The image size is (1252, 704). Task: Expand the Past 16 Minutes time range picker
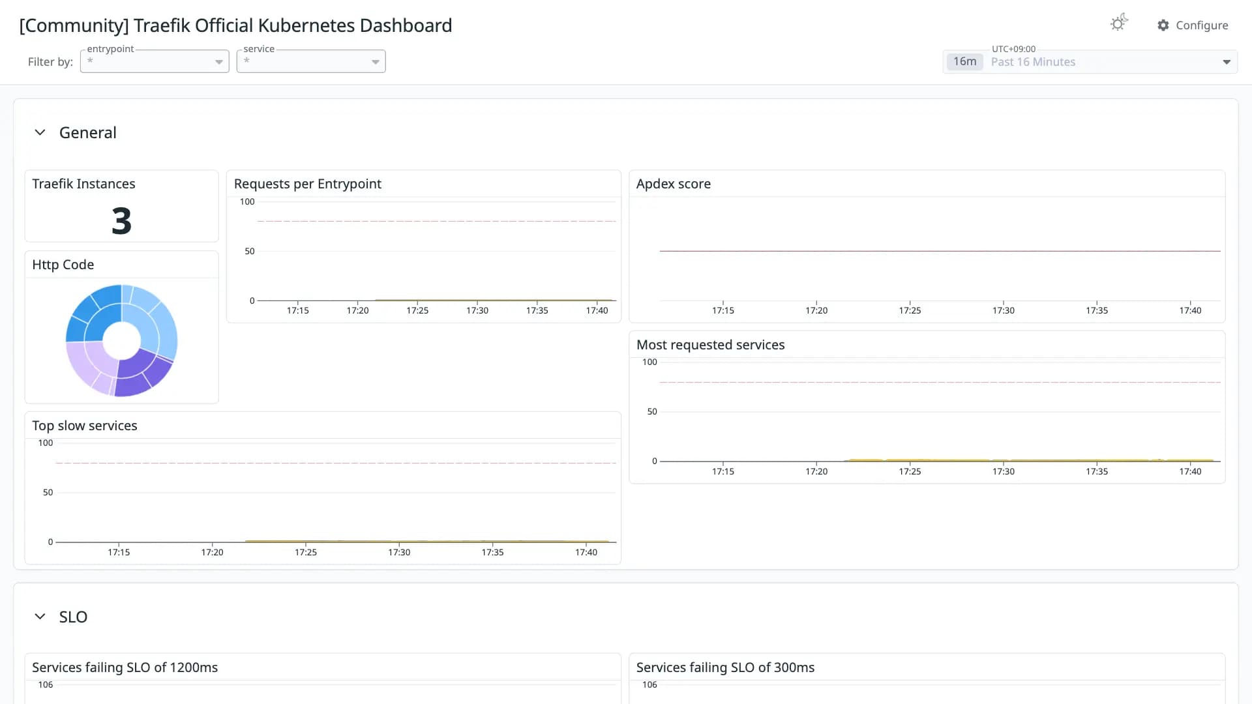(1090, 62)
